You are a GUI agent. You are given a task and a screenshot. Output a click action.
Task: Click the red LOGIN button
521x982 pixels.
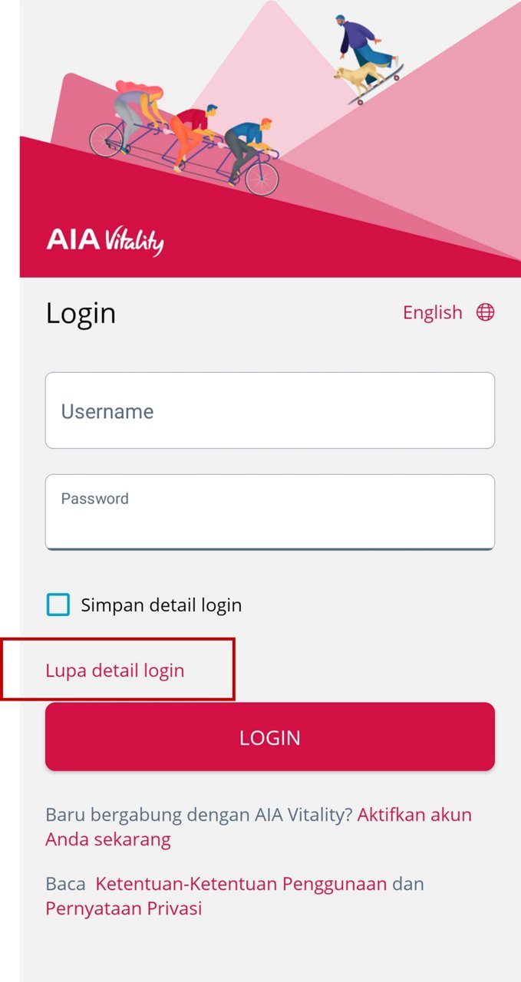click(270, 736)
